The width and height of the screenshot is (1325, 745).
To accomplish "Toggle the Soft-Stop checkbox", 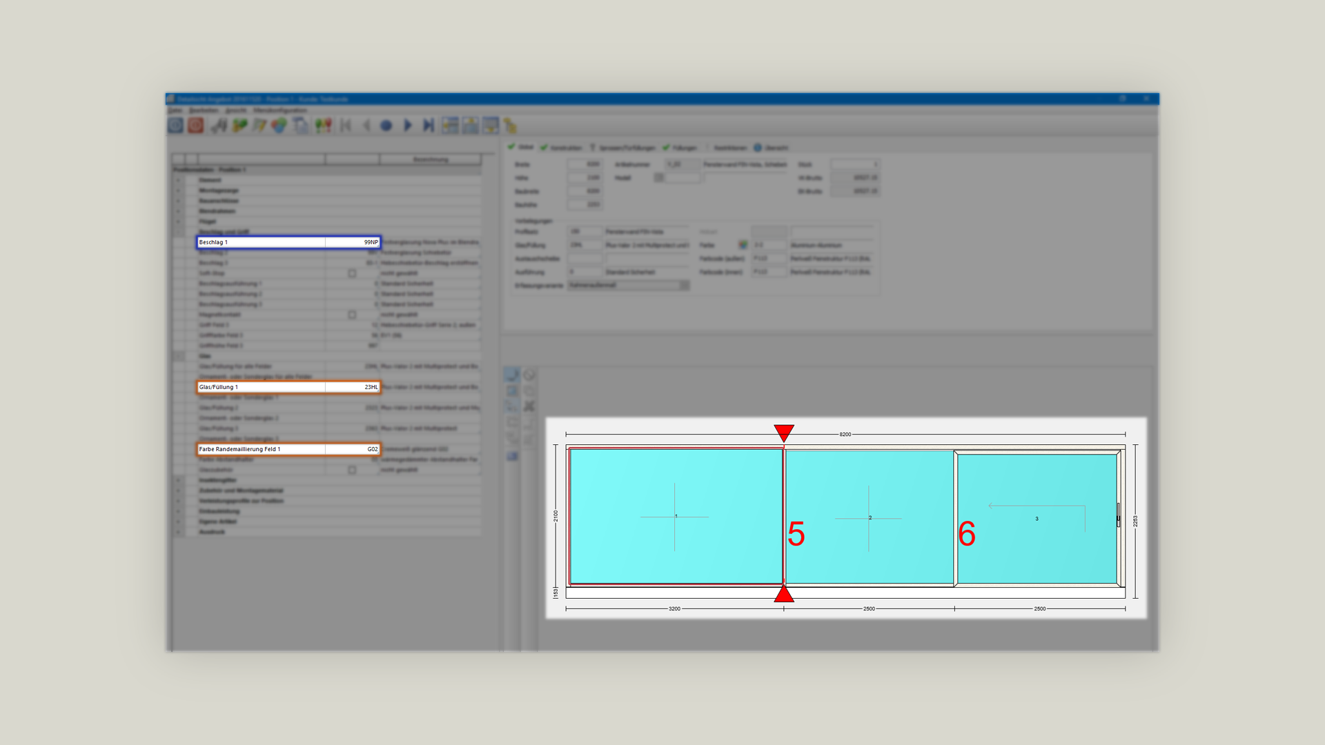I will click(x=352, y=273).
